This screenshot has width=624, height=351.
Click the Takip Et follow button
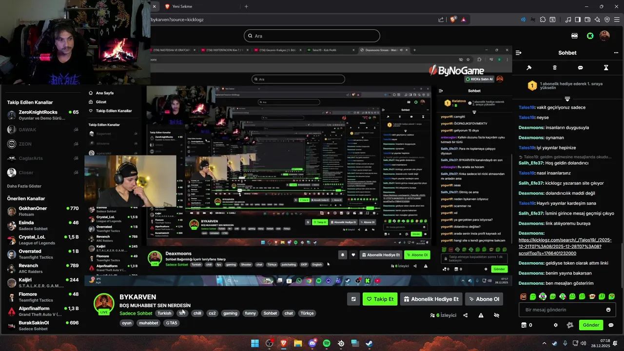380,299
